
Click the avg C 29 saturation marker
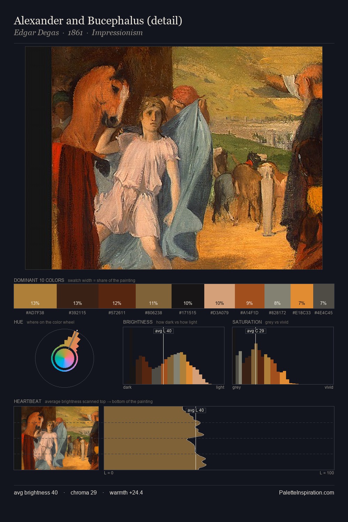pos(256,331)
